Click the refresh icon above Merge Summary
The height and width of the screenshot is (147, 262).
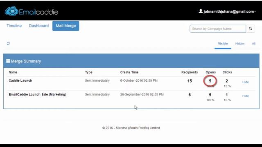point(8,43)
